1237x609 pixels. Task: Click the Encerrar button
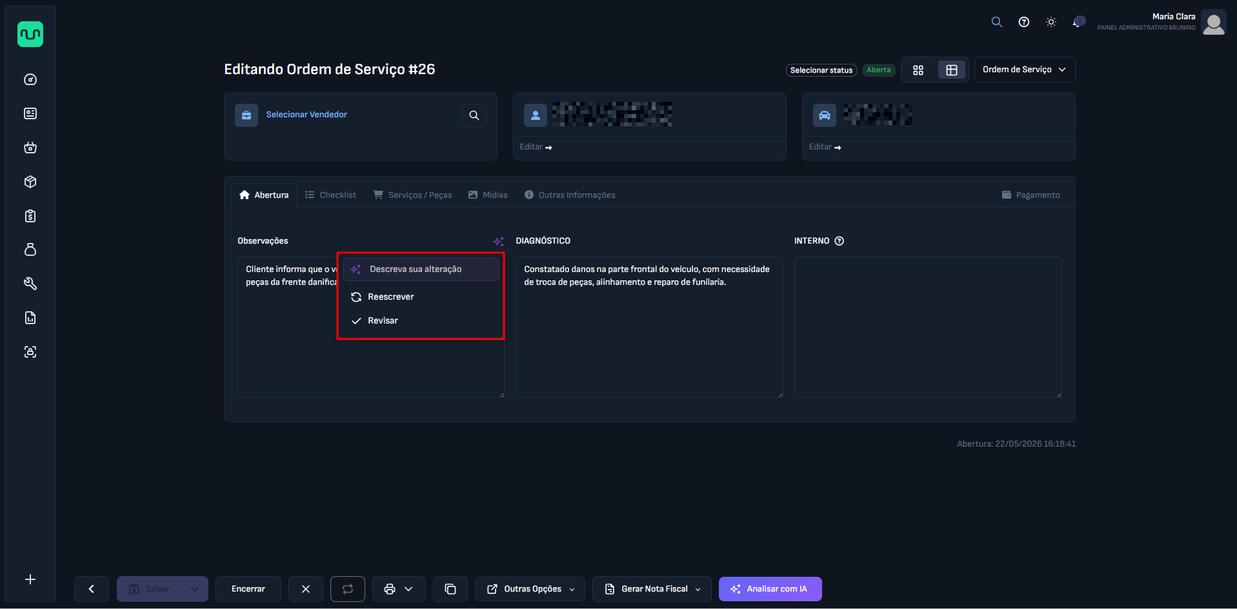tap(248, 589)
